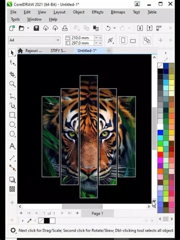Add a new document tab
180x240 pixels.
point(109,51)
